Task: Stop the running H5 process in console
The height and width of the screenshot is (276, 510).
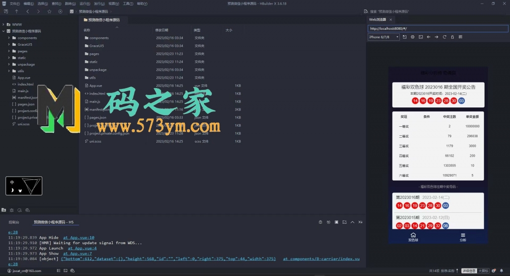Action: click(x=336, y=222)
